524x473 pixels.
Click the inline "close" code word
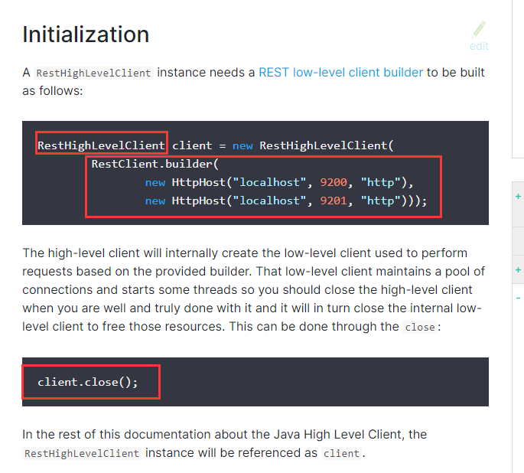[x=420, y=328]
